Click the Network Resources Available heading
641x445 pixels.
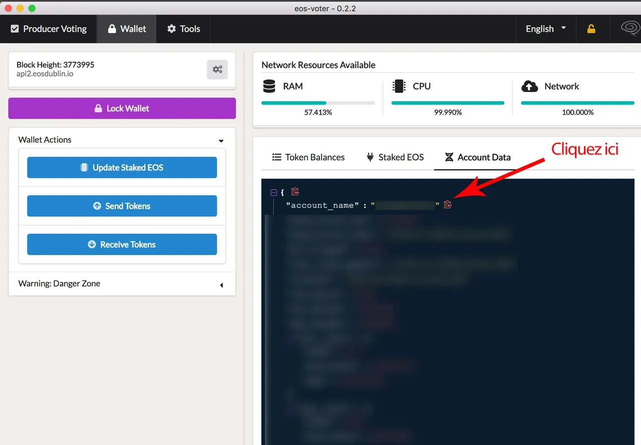318,65
